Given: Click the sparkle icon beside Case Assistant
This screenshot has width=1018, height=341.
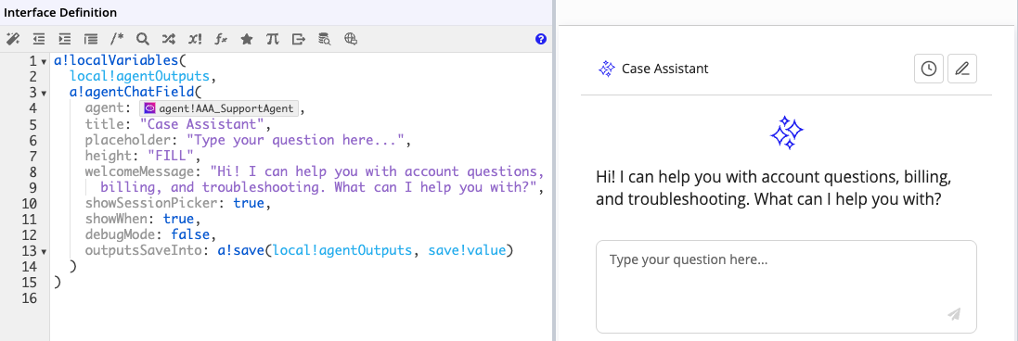Looking at the screenshot, I should pyautogui.click(x=606, y=69).
